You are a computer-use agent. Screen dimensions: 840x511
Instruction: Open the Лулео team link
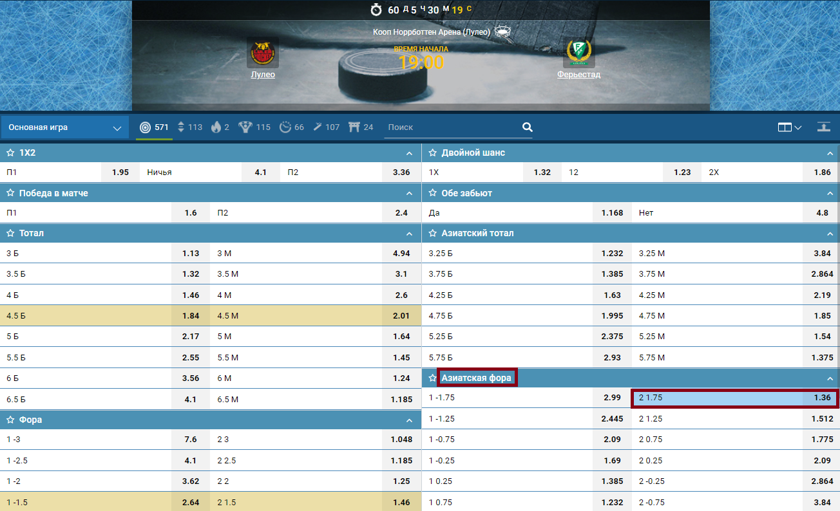(263, 75)
